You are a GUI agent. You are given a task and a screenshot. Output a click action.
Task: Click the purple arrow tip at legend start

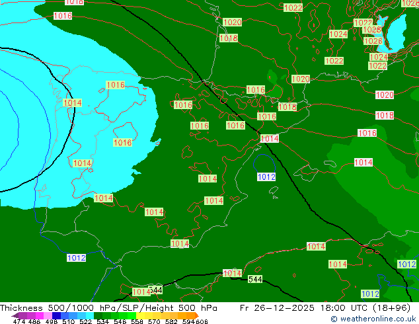pos(15,315)
